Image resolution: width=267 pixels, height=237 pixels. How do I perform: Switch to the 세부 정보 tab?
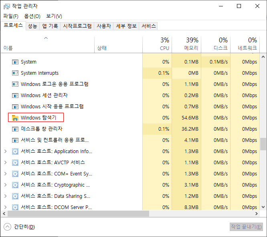[126, 26]
